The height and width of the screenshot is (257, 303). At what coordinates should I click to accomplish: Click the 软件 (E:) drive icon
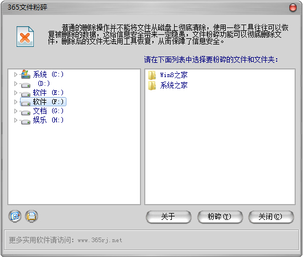click(26, 94)
